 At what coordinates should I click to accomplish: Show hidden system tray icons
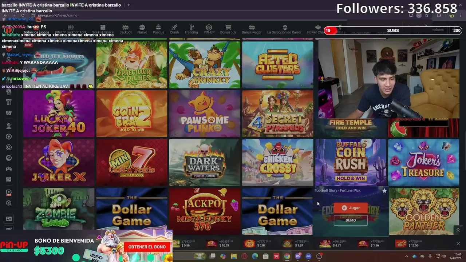pos(407,256)
